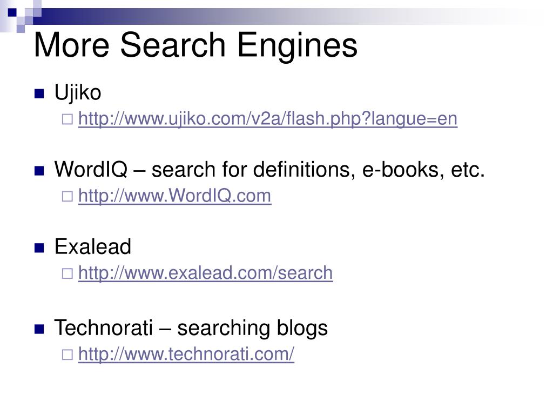Screen dimensions: 553x415
Task: Click the word Engines in title
Action: [x=298, y=46]
